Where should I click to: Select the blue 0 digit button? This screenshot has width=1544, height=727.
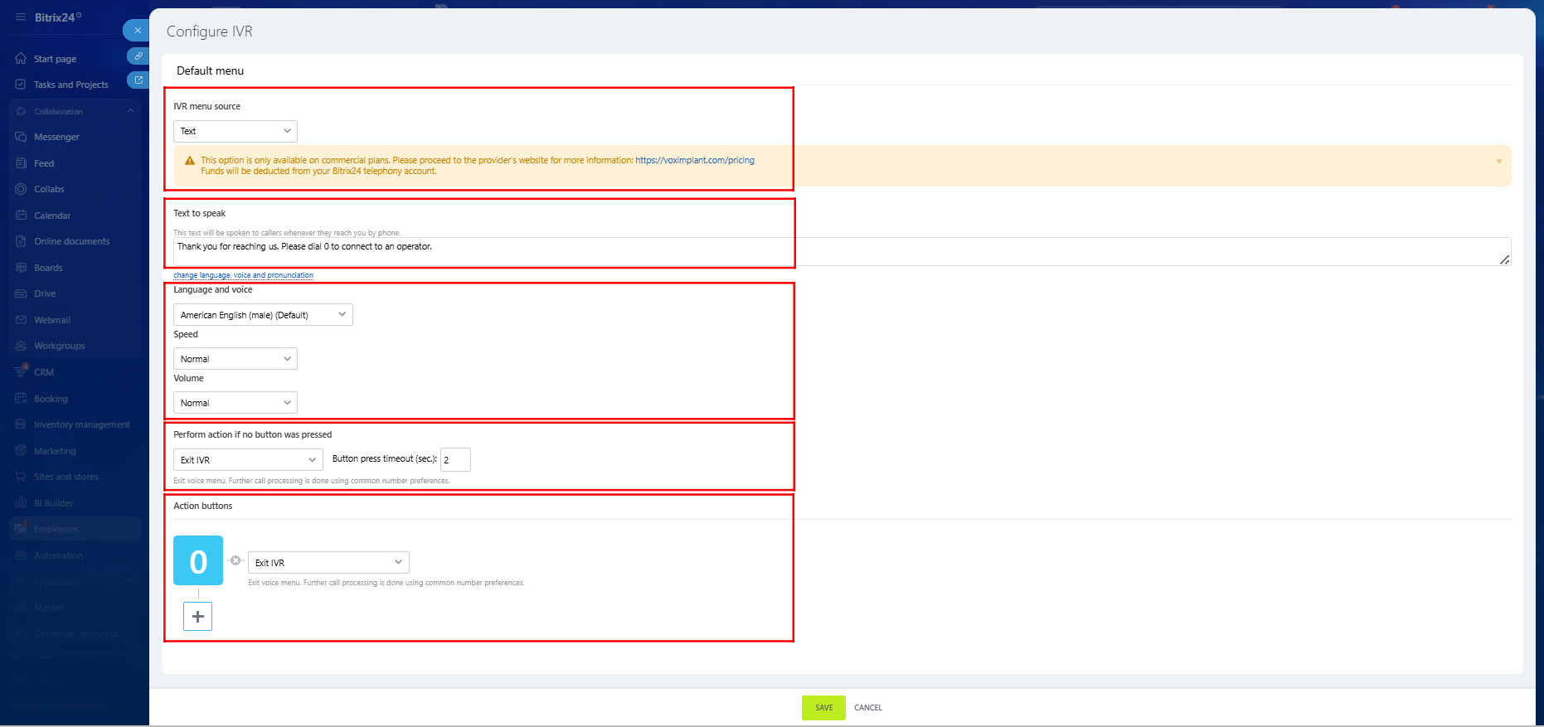198,561
